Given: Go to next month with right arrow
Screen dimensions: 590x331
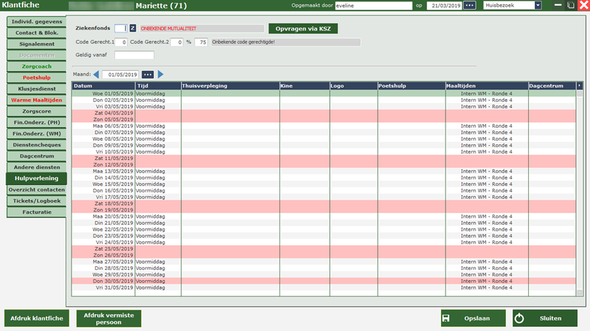Looking at the screenshot, I should coord(161,74).
